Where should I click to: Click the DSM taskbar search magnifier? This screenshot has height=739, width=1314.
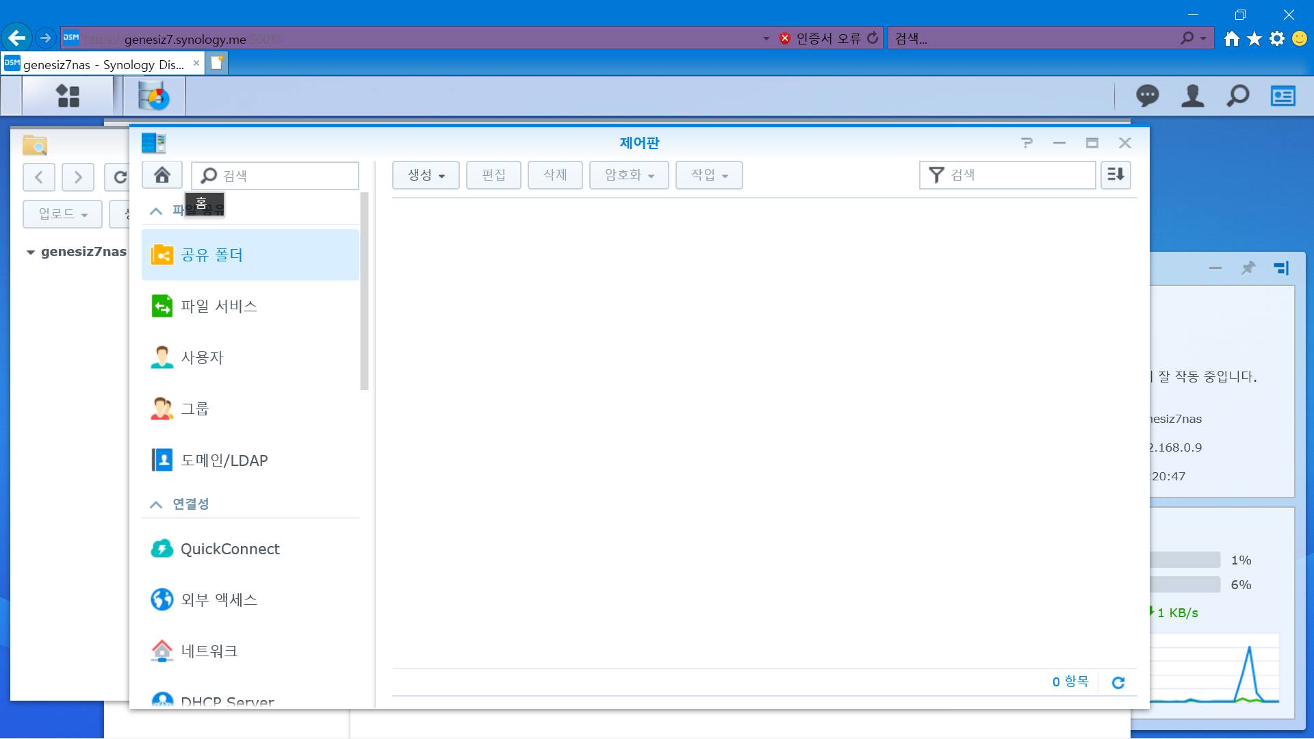pyautogui.click(x=1237, y=96)
